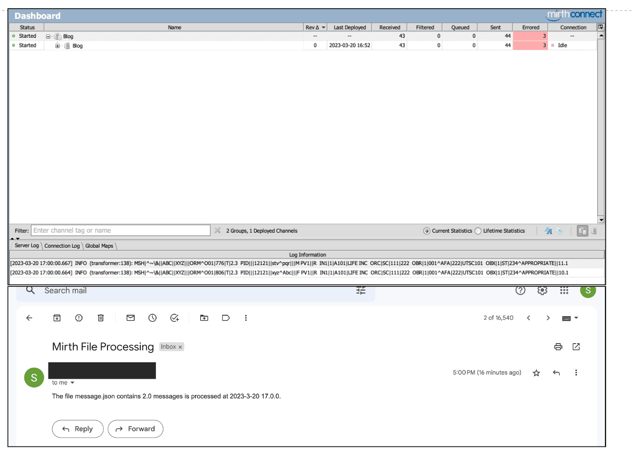Click the tag icon display mode button
Viewport: 633px width, 474px height.
click(559, 231)
